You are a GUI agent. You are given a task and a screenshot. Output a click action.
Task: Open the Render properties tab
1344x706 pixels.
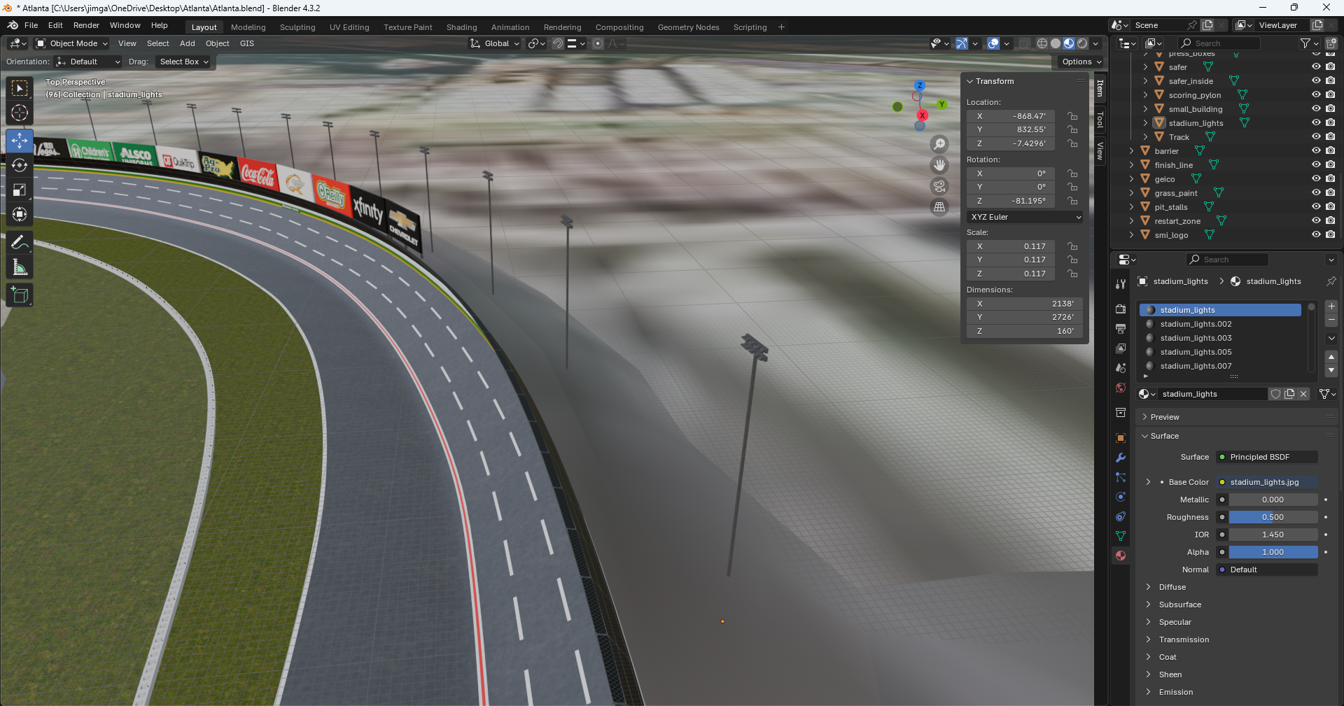pyautogui.click(x=1121, y=309)
